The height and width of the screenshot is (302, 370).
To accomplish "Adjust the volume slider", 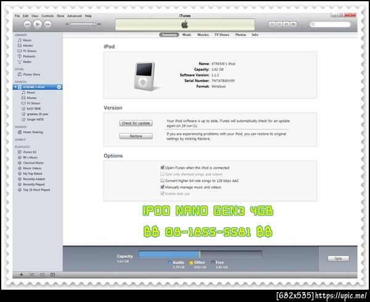I will tap(83, 24).
